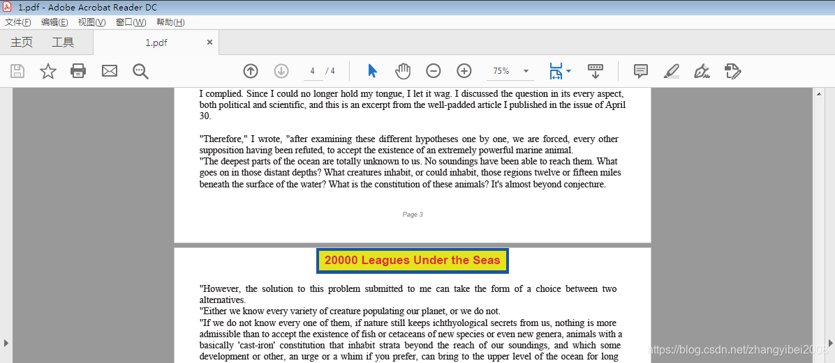Click the line beginning 'supposition having been refuted'

pos(386,150)
